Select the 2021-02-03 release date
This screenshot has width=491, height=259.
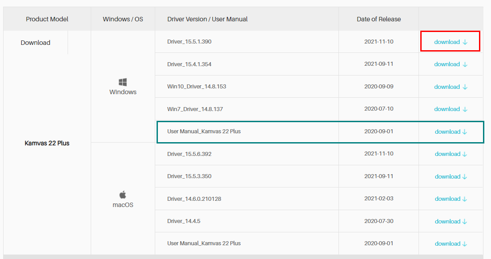click(378, 198)
